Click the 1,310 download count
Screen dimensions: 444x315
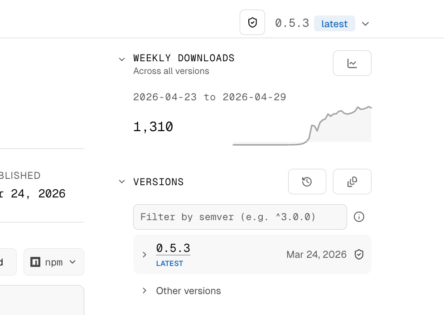coord(153,127)
